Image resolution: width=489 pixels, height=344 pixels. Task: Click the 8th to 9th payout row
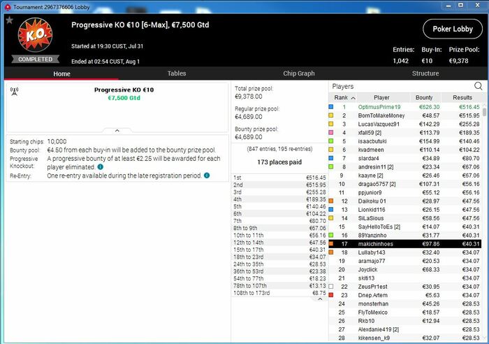pos(279,228)
